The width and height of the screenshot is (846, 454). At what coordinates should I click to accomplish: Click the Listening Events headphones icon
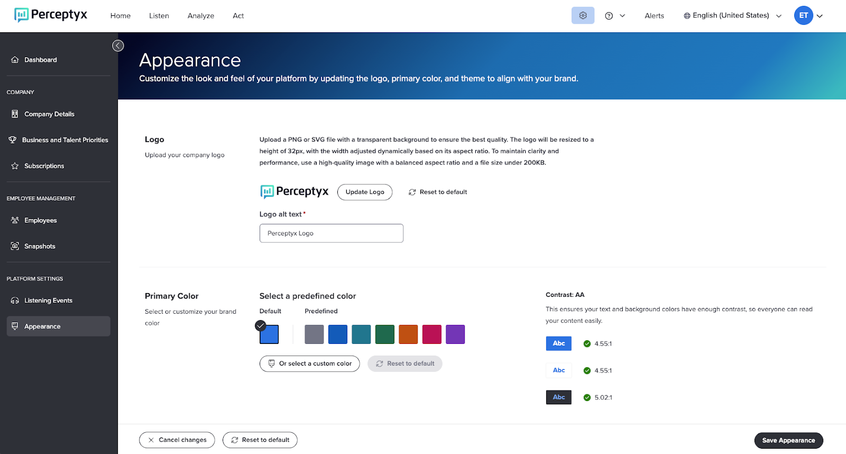tap(15, 301)
